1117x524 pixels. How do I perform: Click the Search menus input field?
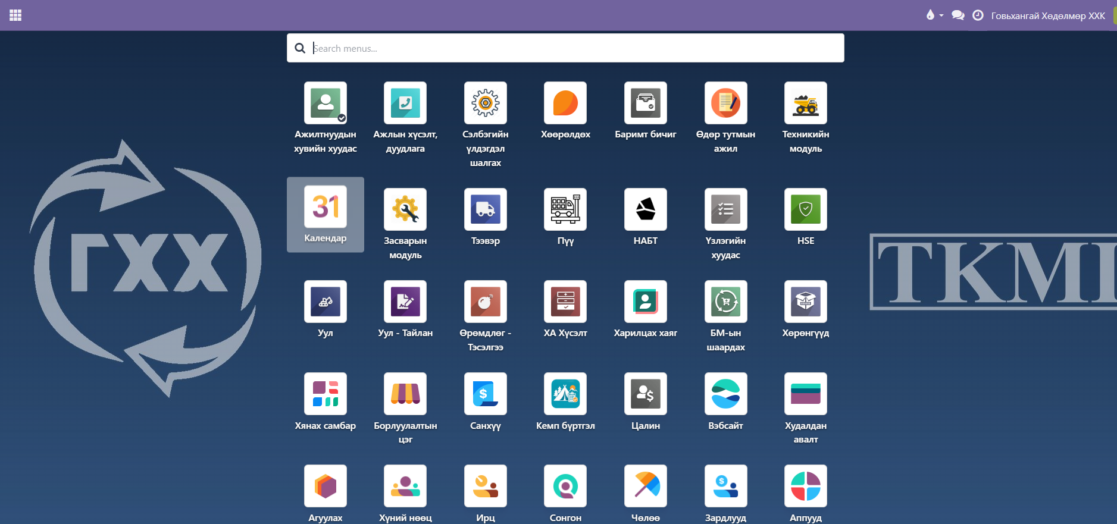[x=565, y=48]
